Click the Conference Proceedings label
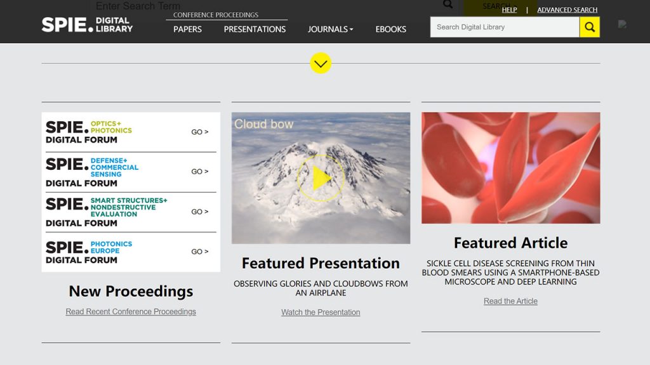The width and height of the screenshot is (650, 365). 216,15
